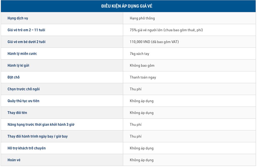Click the 'Hỗ trợ khách trễ chuyến' label
Screen dimensions: 257x167
pos(27,148)
